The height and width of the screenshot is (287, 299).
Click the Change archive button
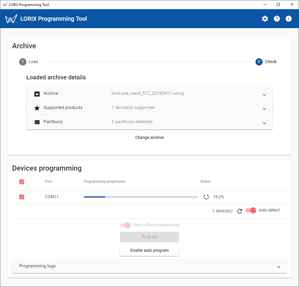(149, 137)
